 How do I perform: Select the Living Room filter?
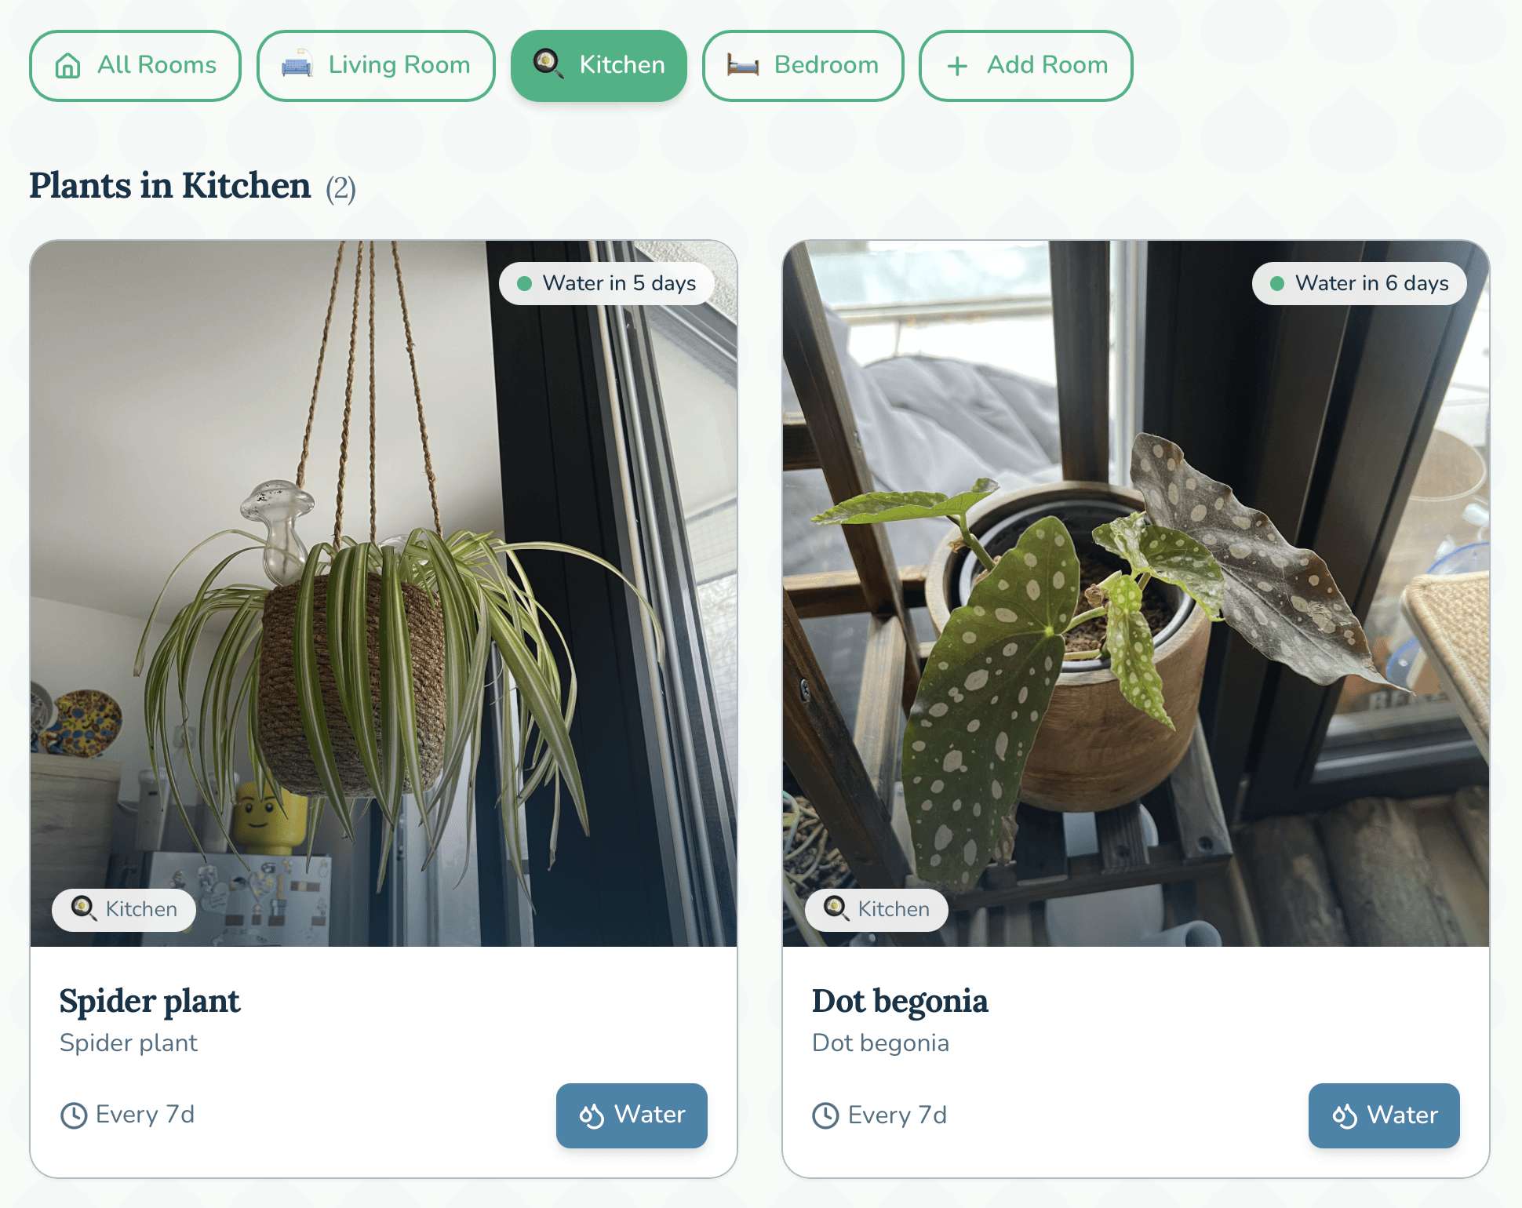click(x=376, y=66)
